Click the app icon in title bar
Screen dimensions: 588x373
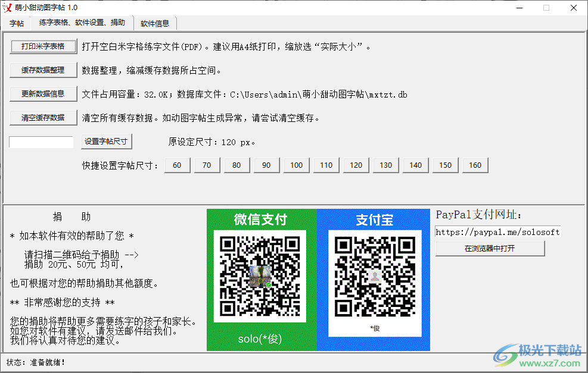tap(7, 8)
